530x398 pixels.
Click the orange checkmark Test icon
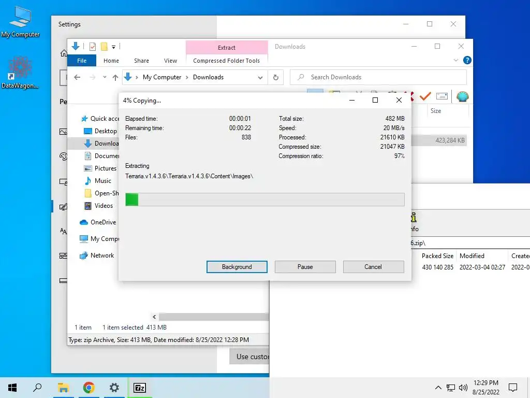(x=425, y=96)
